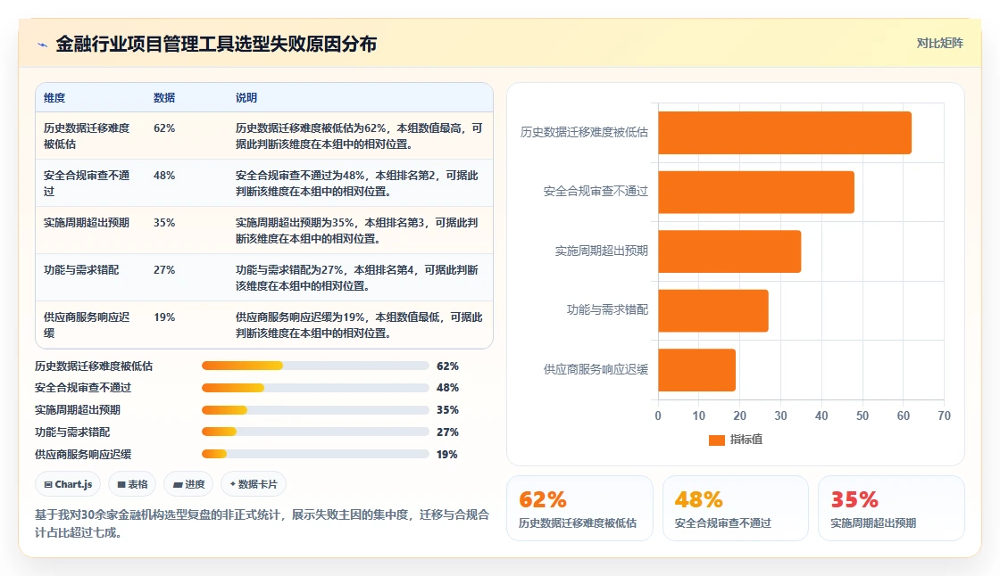The width and height of the screenshot is (1000, 576).
Task: Click the 实施周期超出预期 chart bar
Action: (x=729, y=251)
